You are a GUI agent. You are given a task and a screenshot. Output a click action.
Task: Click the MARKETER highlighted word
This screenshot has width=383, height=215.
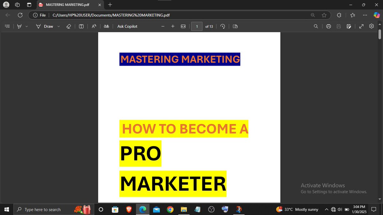(173, 184)
